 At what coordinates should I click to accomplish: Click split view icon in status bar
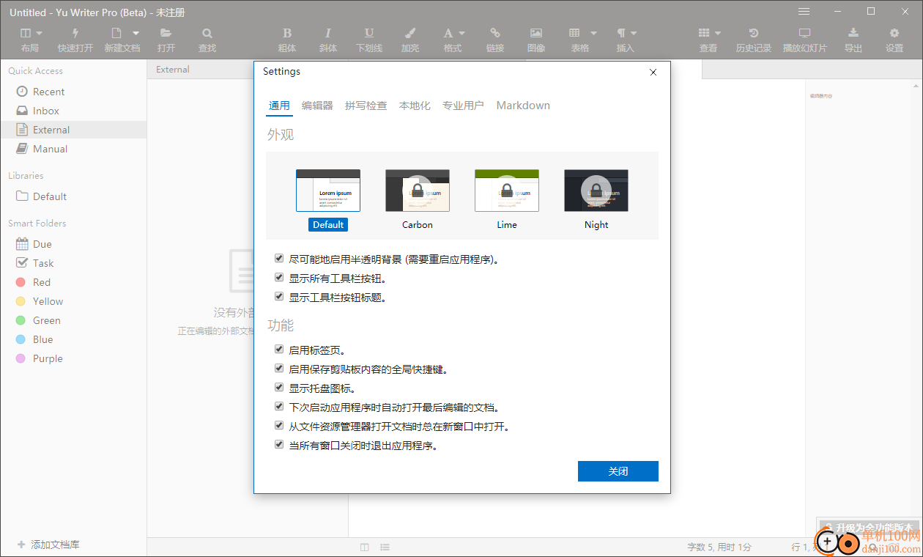tap(365, 547)
